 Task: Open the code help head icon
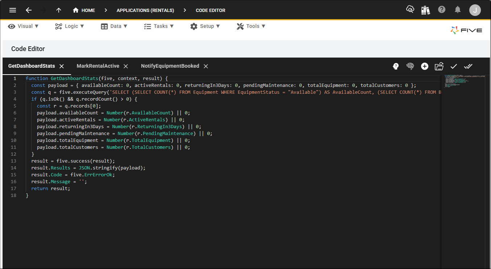[396, 66]
